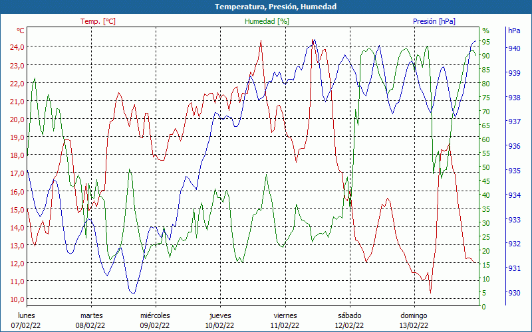The width and height of the screenshot is (532, 332).
Task: Click the 931 pressure axis value
Action: tap(514, 268)
